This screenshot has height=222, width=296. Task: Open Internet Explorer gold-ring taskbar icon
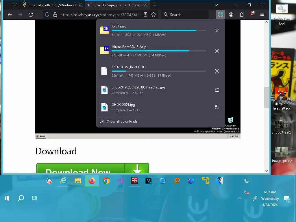point(63,181)
